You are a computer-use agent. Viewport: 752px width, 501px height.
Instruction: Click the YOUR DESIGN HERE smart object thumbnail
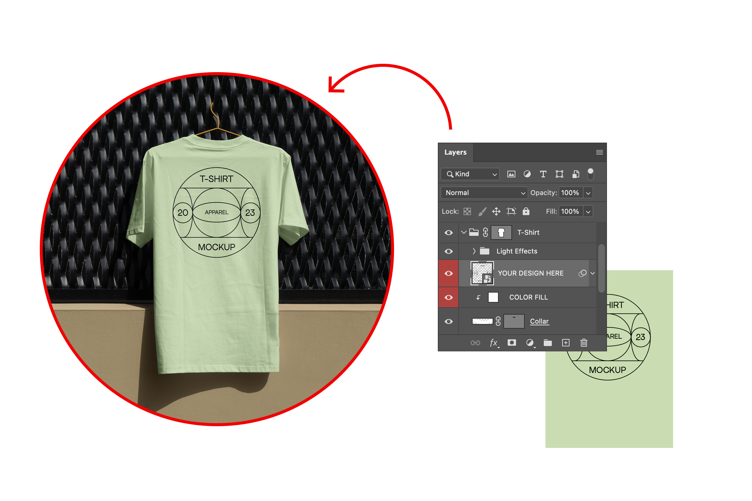pyautogui.click(x=482, y=273)
